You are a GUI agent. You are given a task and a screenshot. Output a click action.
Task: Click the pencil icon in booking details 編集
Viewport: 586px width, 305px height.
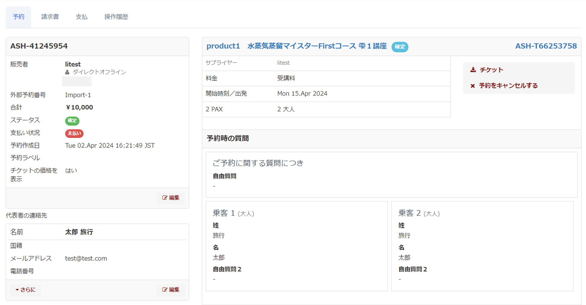165,198
